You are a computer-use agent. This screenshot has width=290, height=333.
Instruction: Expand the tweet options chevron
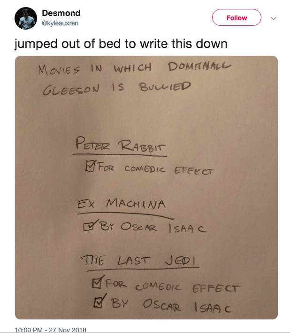pyautogui.click(x=274, y=18)
